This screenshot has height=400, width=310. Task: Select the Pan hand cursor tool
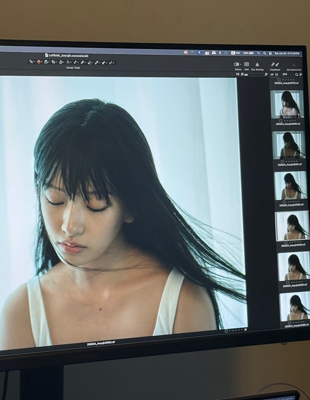(39, 62)
